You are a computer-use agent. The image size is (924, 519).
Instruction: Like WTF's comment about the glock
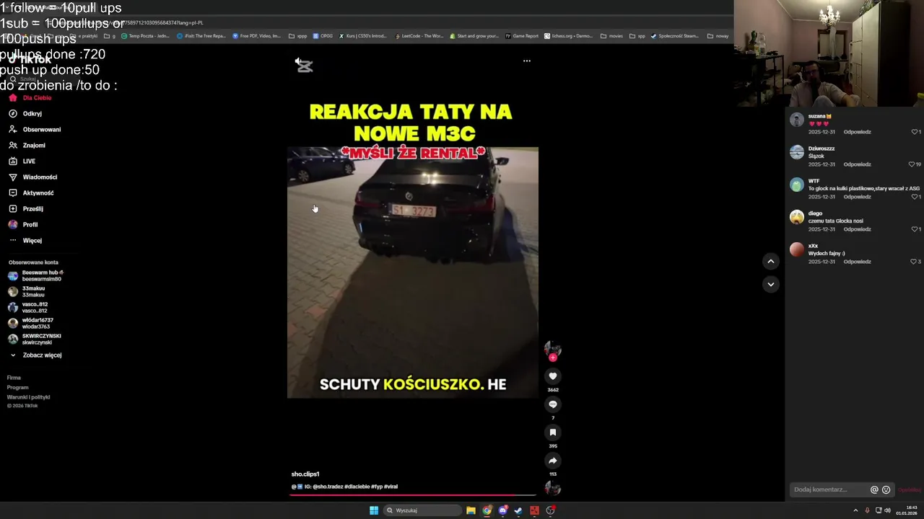(x=914, y=197)
